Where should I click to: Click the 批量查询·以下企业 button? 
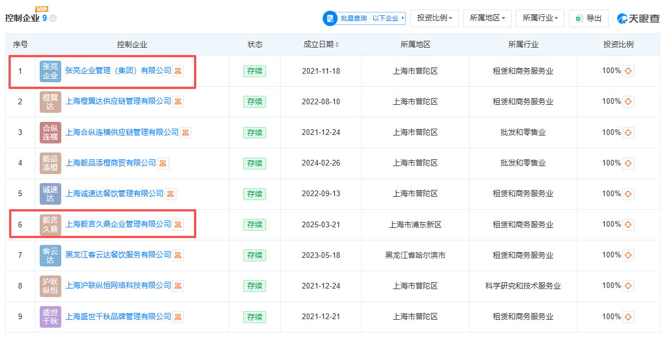pyautogui.click(x=364, y=18)
